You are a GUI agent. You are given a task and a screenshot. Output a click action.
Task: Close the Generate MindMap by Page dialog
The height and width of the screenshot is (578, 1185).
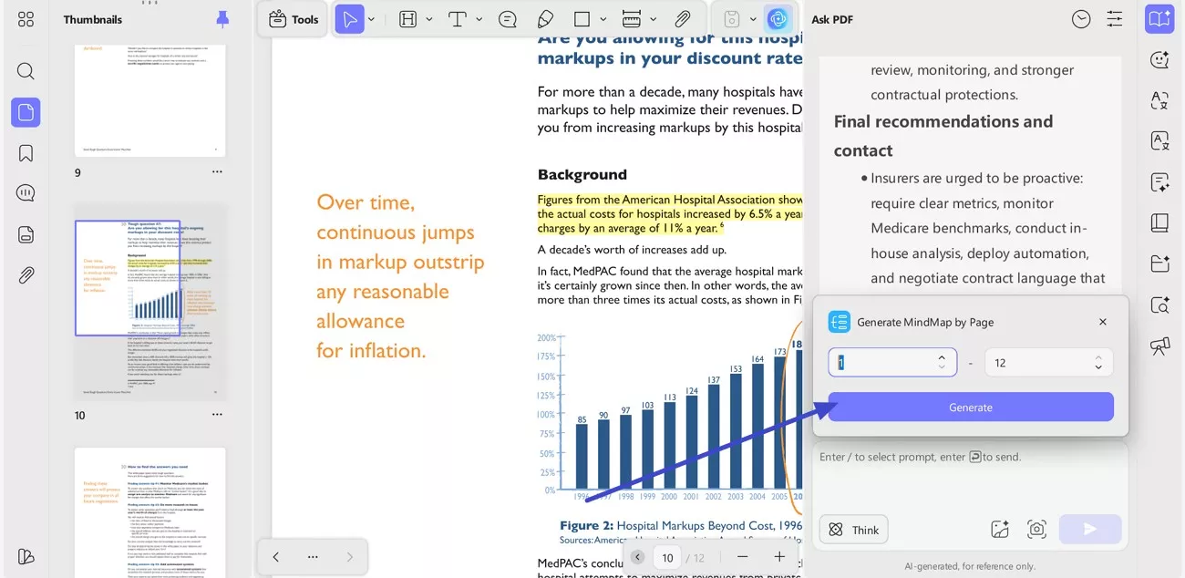point(1103,322)
